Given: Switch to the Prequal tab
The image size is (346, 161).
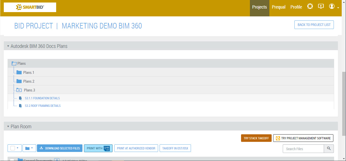Looking at the screenshot, I should click(x=278, y=7).
